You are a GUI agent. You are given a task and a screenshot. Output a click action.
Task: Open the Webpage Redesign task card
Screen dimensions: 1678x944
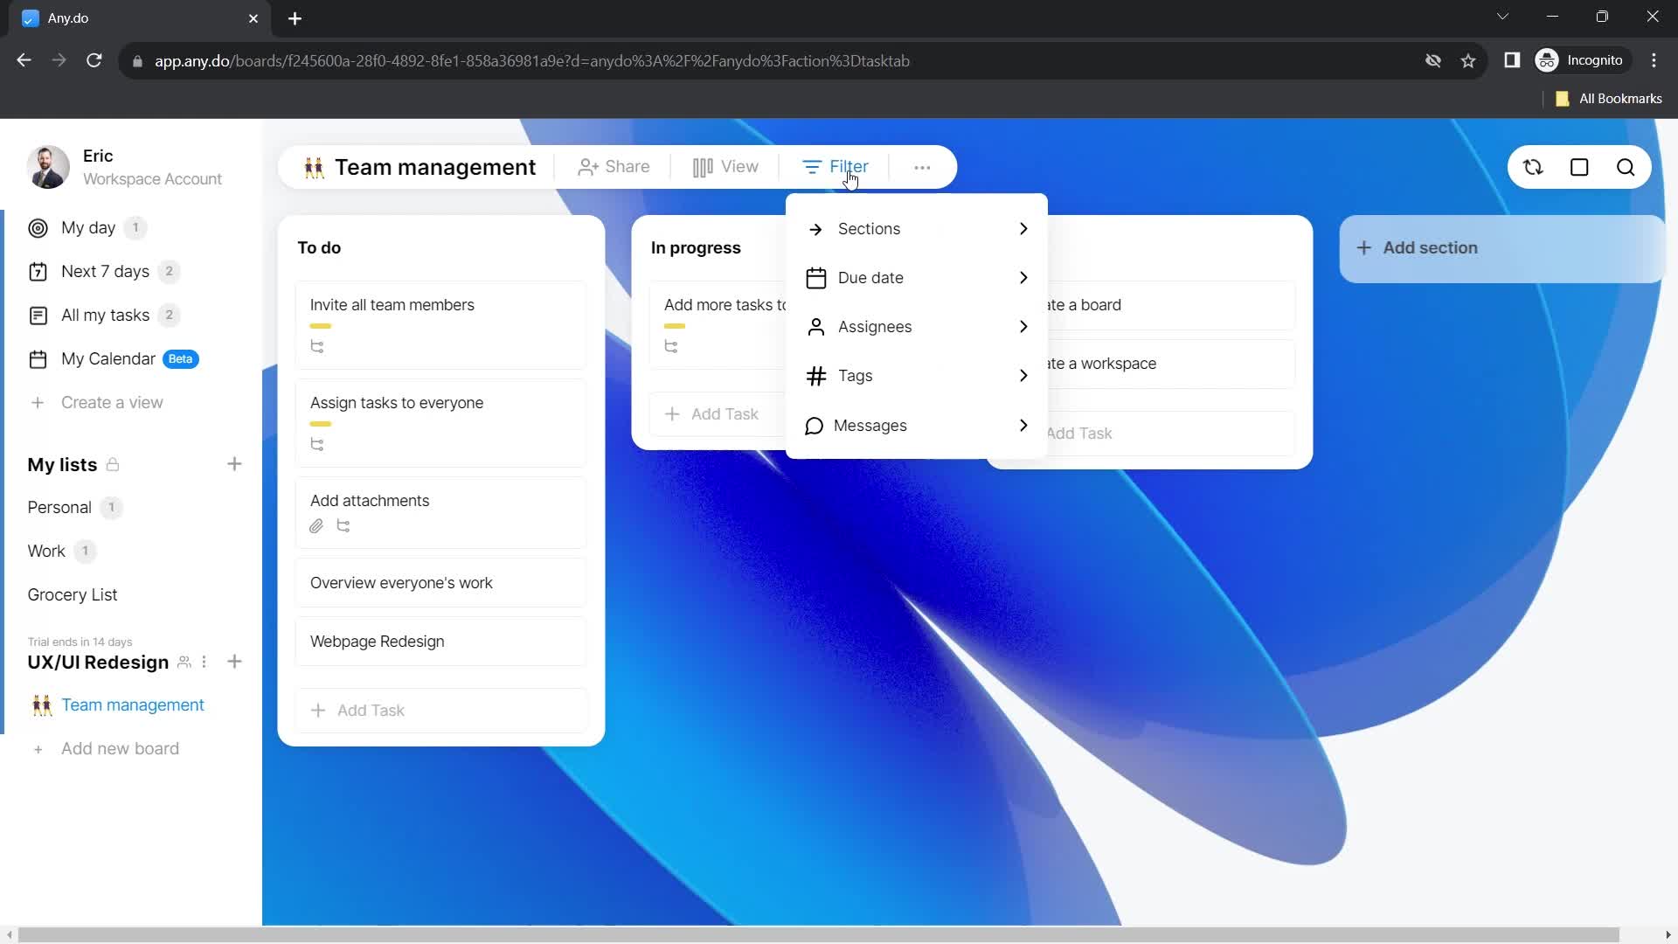(441, 642)
